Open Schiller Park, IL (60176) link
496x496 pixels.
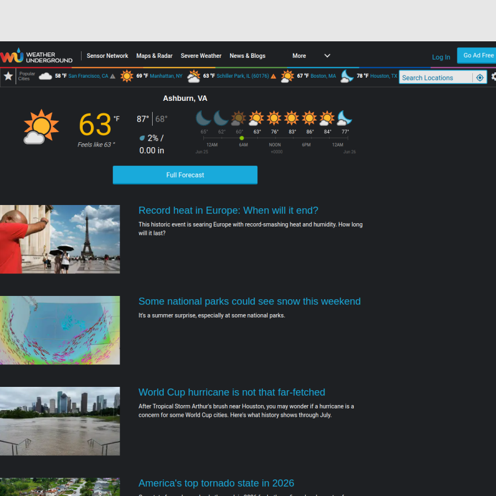(x=242, y=76)
